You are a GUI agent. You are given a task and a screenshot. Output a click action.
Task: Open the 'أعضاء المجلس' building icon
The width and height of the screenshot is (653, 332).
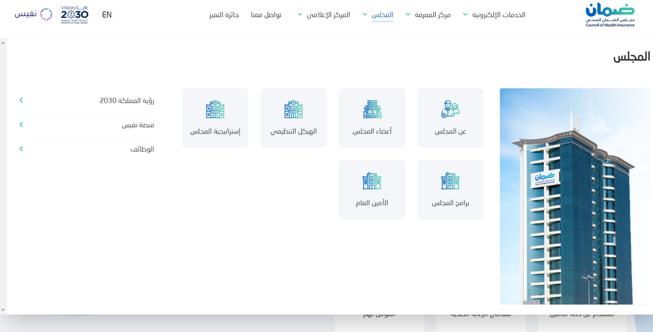(x=372, y=109)
